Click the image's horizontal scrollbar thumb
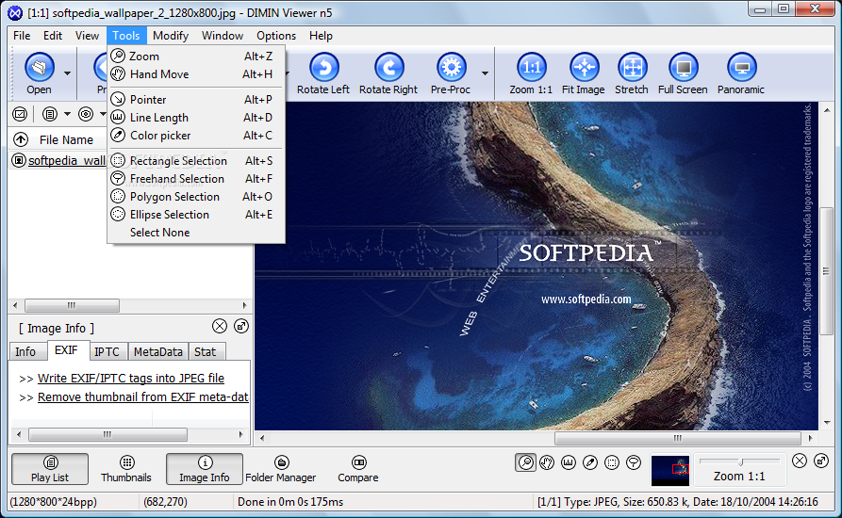The width and height of the screenshot is (842, 518). pos(678,438)
